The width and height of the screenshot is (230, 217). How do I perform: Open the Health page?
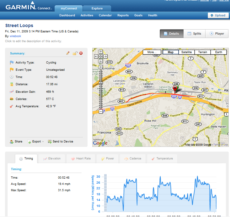152,15
